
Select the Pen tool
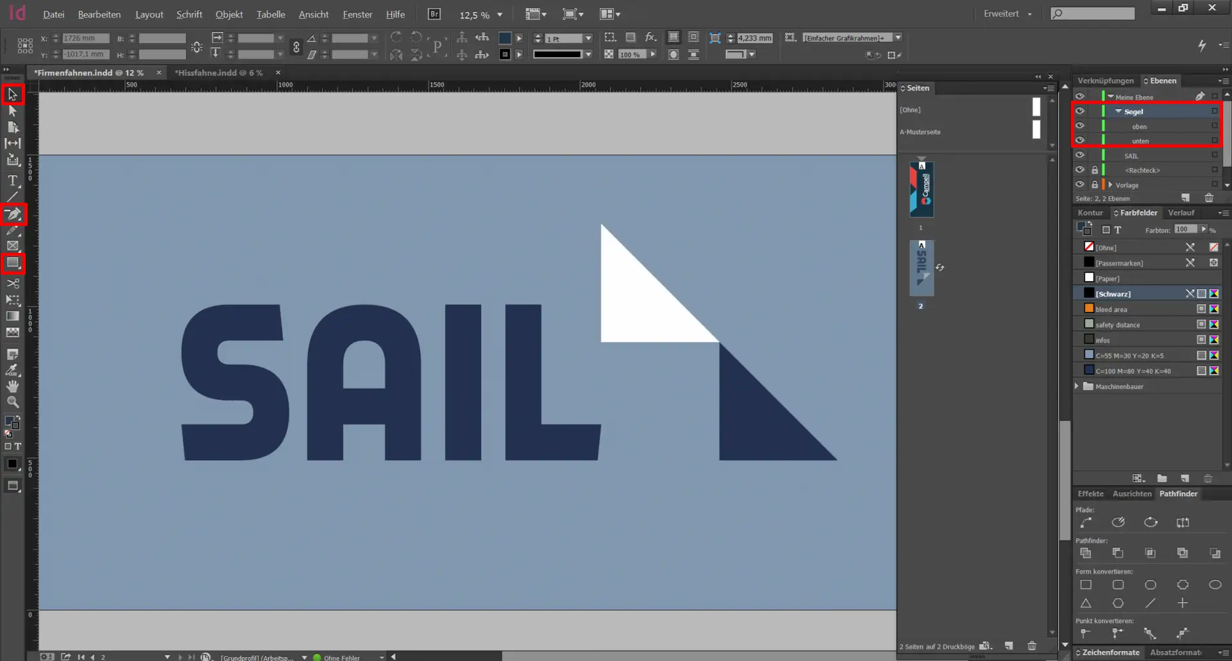[13, 214]
